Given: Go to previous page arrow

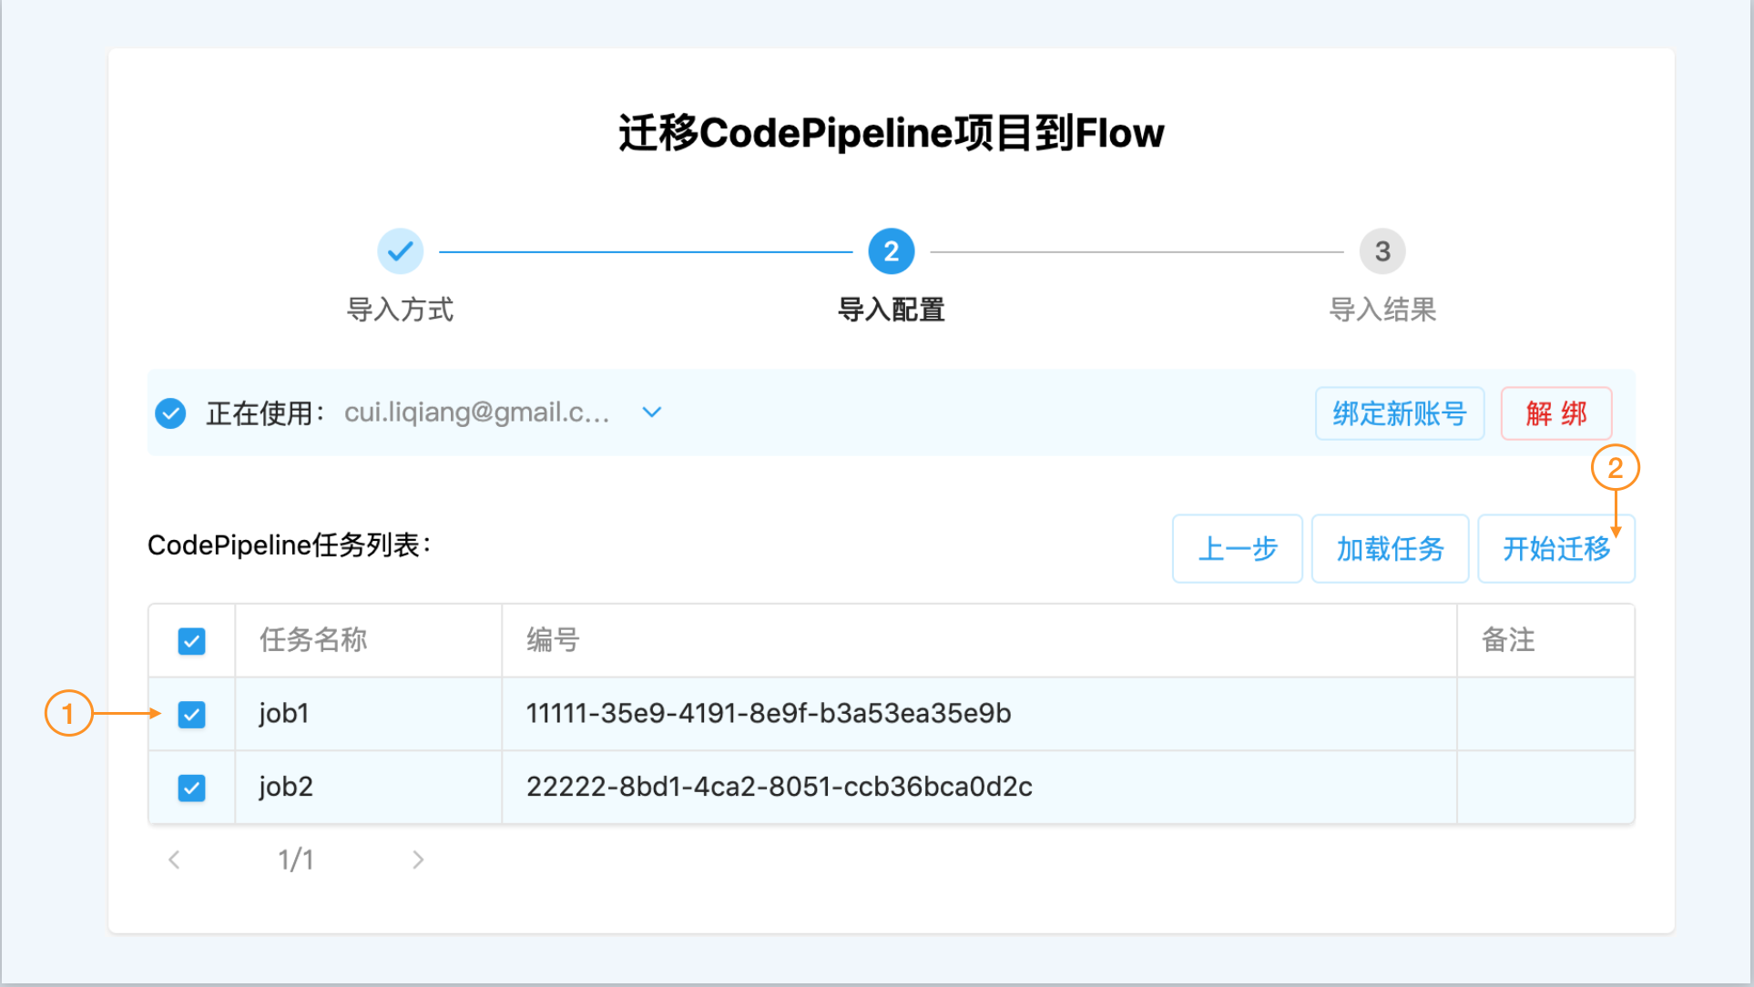Looking at the screenshot, I should [x=174, y=860].
